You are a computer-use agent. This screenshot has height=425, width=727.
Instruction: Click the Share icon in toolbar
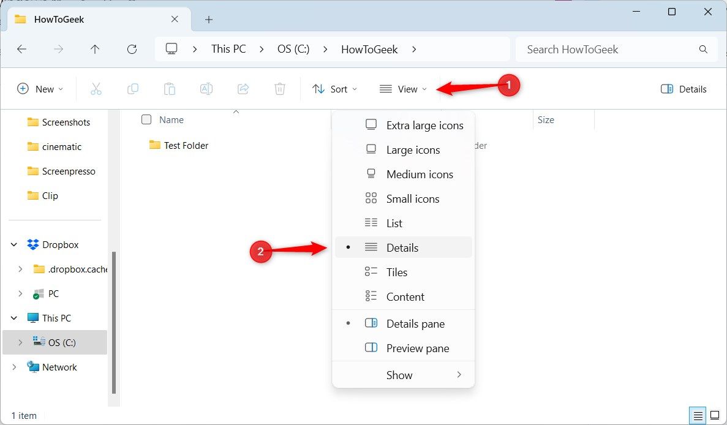[x=243, y=89]
